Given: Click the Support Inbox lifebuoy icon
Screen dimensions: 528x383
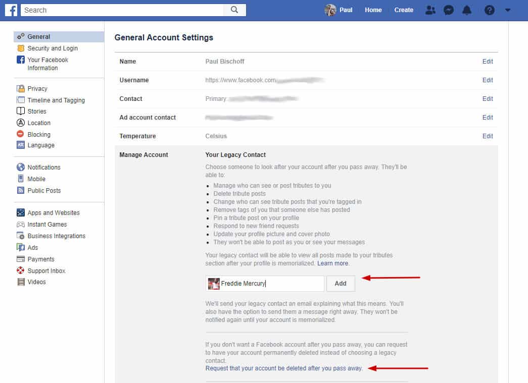Looking at the screenshot, I should 21,270.
